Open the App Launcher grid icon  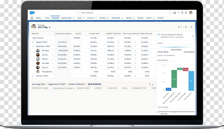point(32,18)
